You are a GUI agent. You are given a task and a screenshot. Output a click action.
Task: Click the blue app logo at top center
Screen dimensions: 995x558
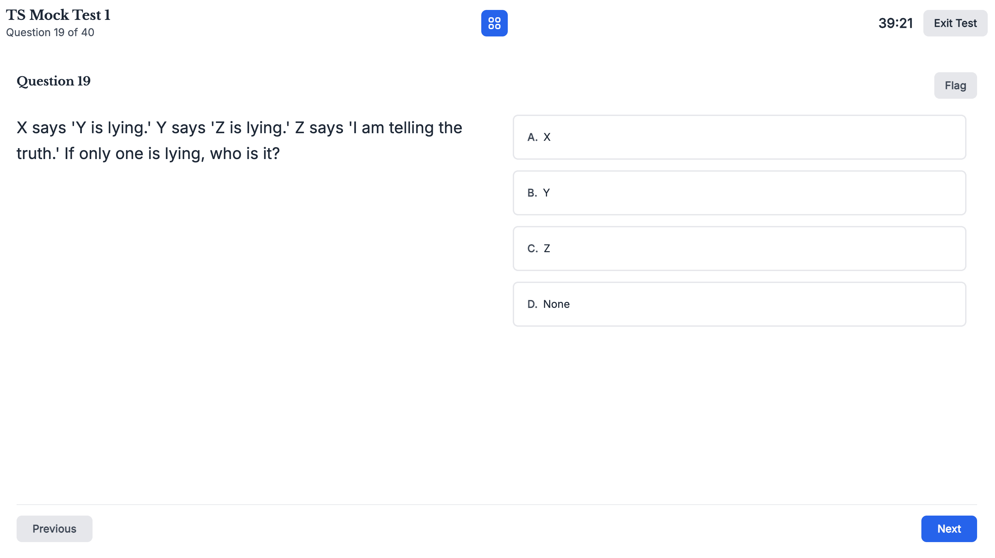[495, 23]
